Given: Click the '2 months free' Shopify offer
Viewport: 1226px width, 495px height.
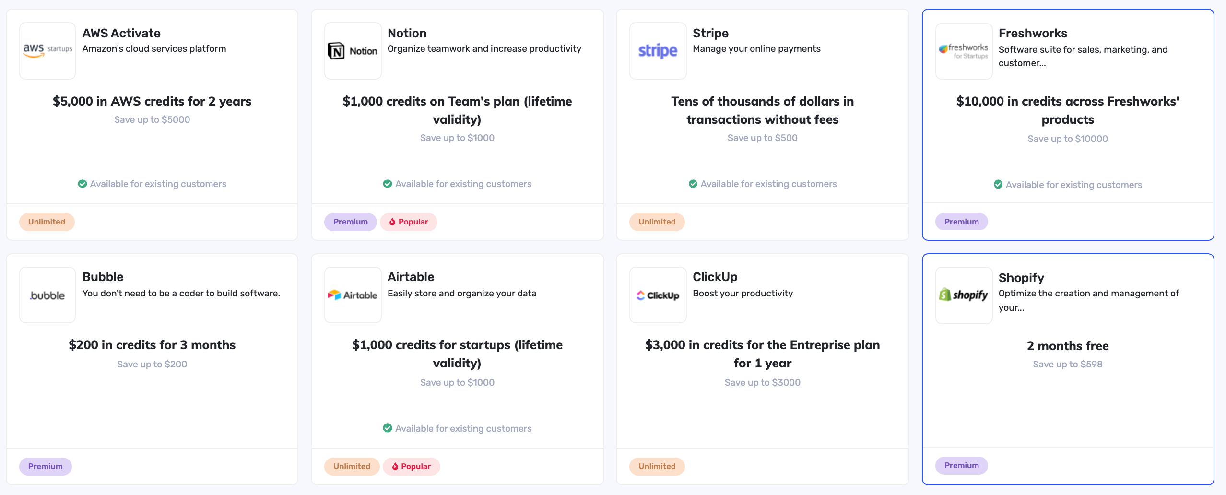Looking at the screenshot, I should (x=1068, y=346).
